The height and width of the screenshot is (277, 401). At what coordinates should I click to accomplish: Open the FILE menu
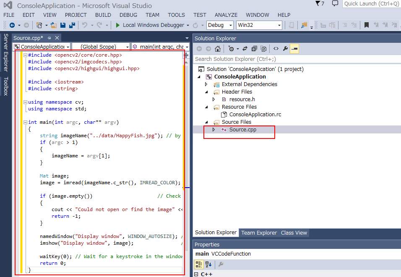pyautogui.click(x=9, y=15)
